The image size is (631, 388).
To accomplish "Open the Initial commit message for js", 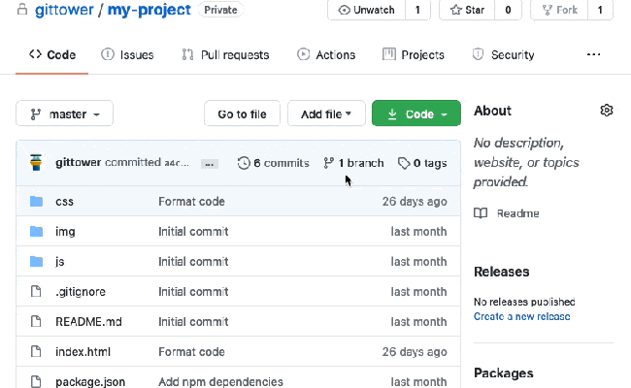I will (x=193, y=262).
